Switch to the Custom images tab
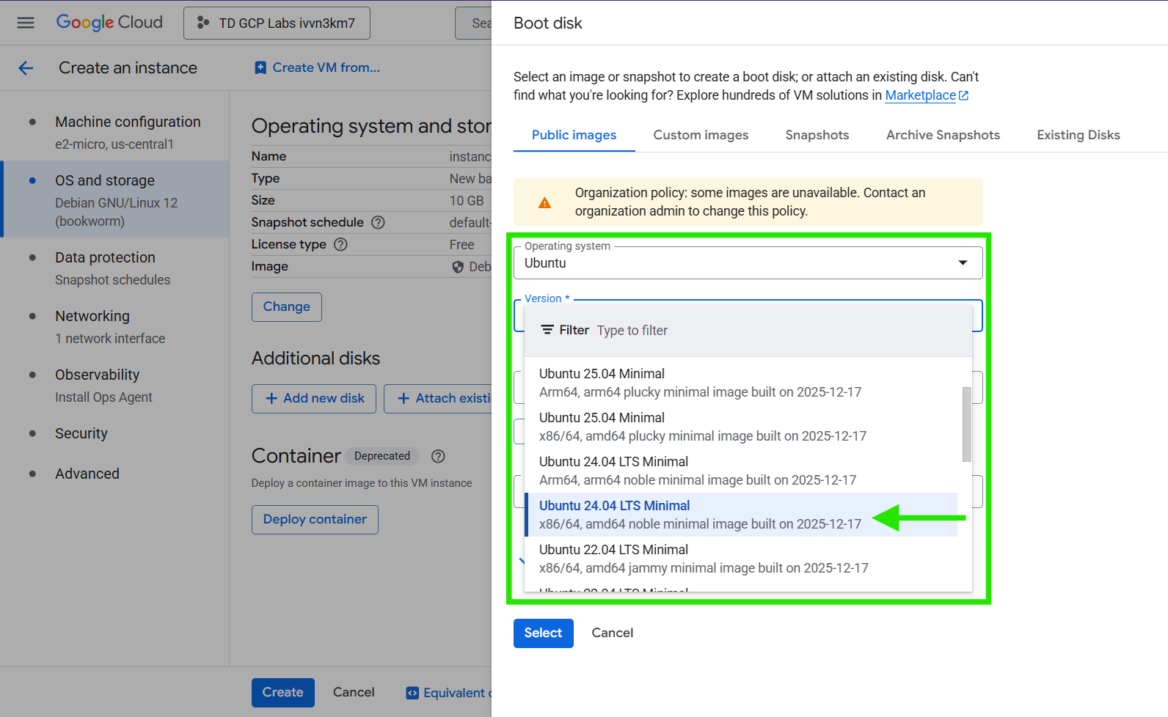1168x717 pixels. coord(701,135)
